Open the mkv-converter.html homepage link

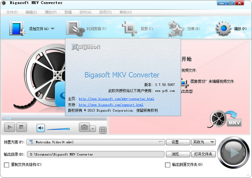tap(117, 99)
